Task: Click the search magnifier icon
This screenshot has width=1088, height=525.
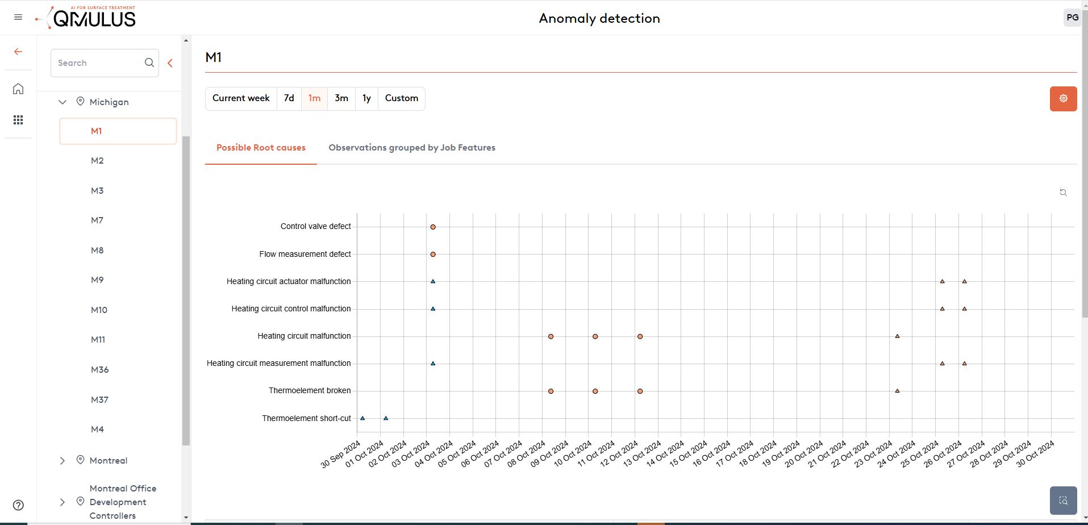Action: (149, 63)
